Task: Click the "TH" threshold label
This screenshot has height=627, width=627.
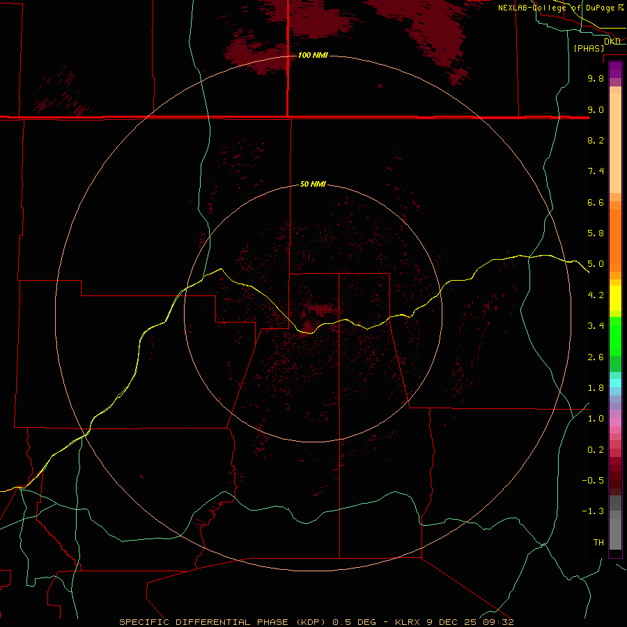Action: [x=598, y=543]
